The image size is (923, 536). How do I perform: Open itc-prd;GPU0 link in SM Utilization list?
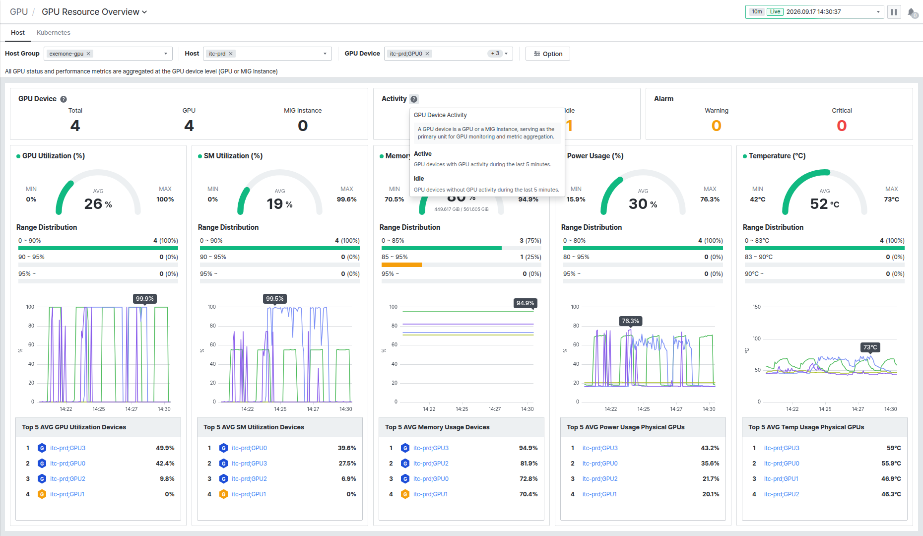point(249,448)
